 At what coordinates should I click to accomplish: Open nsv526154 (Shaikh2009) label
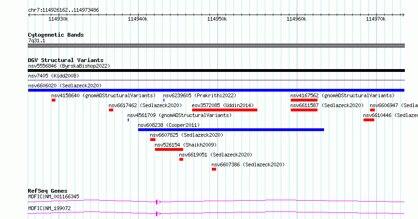point(186,145)
